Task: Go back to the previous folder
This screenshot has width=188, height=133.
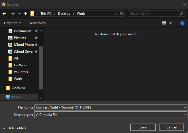Action: [4, 14]
